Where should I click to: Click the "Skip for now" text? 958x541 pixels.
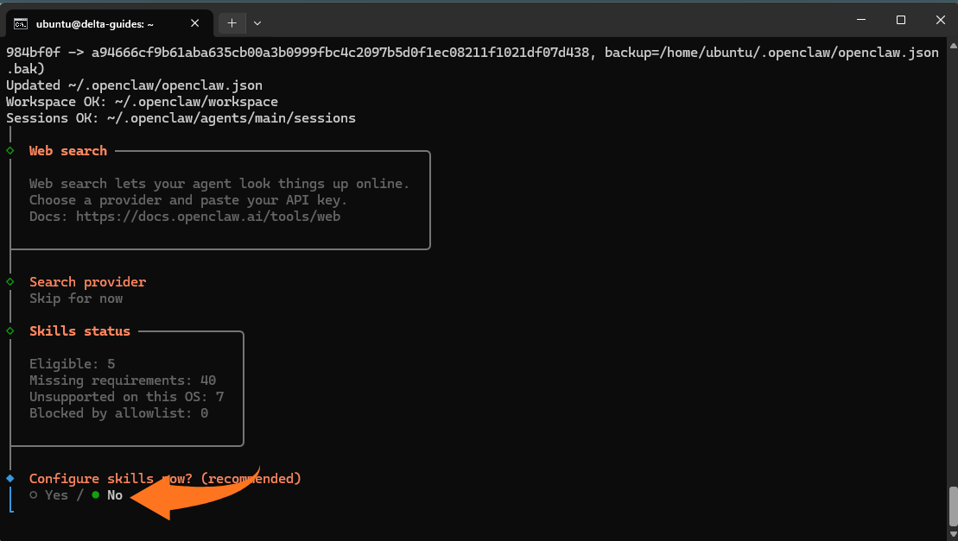point(76,299)
